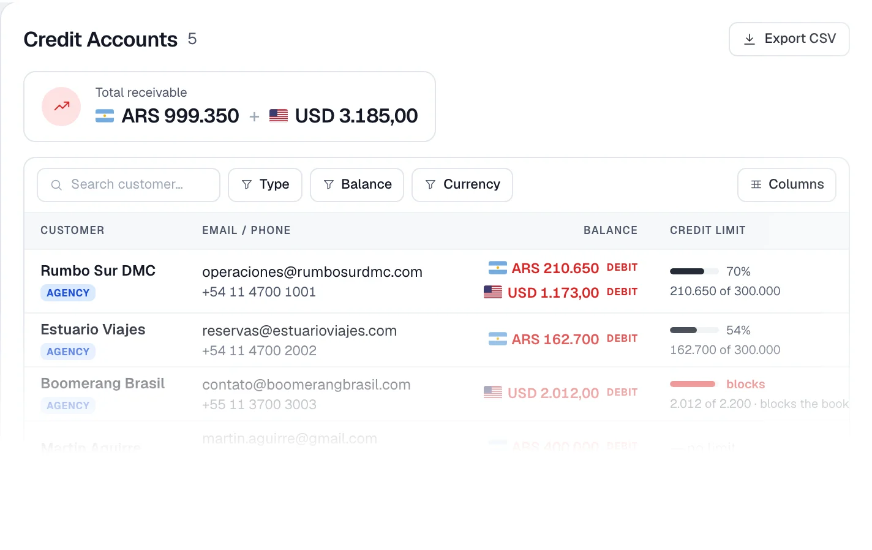Viewport: 872px width, 550px height.
Task: Click the EMAIL / PHONE column header
Action: coord(246,230)
